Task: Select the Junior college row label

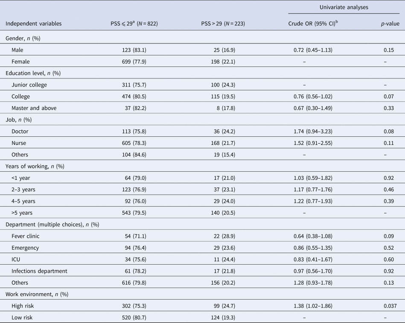Action: (x=29, y=85)
